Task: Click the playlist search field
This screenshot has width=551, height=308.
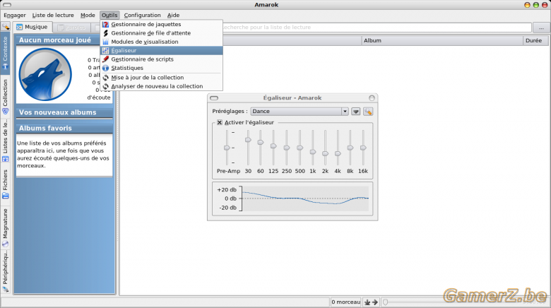Action: [377, 28]
